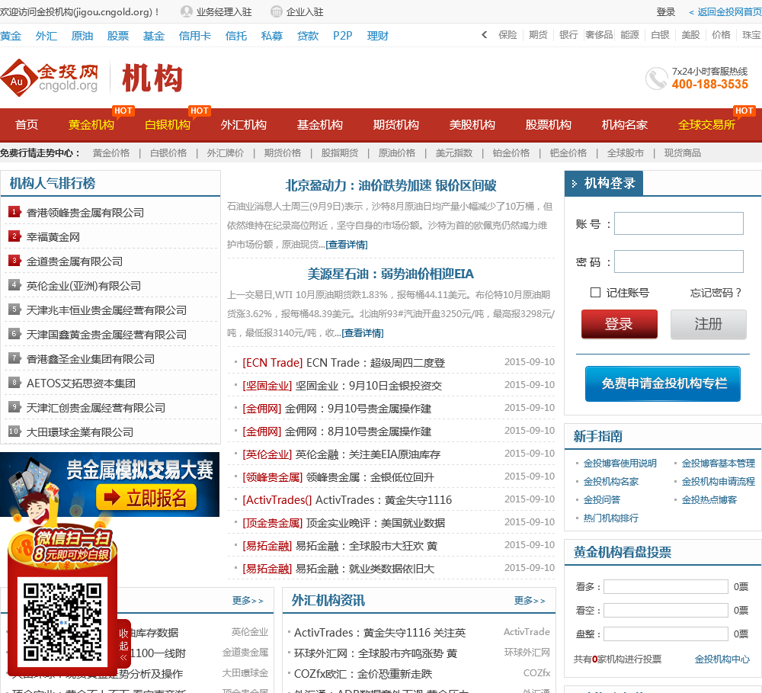The image size is (762, 693).
Task: Click 返回金投网首页 link
Action: (725, 11)
